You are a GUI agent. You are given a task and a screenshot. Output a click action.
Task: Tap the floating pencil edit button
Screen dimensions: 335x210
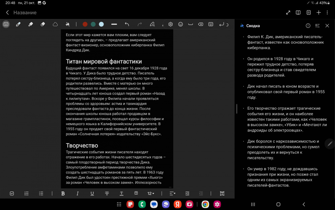click(x=330, y=144)
